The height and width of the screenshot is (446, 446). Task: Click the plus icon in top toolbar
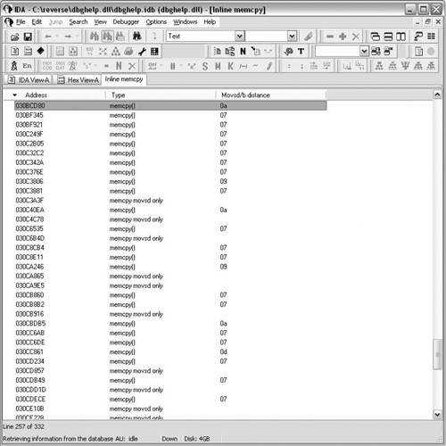point(343,37)
